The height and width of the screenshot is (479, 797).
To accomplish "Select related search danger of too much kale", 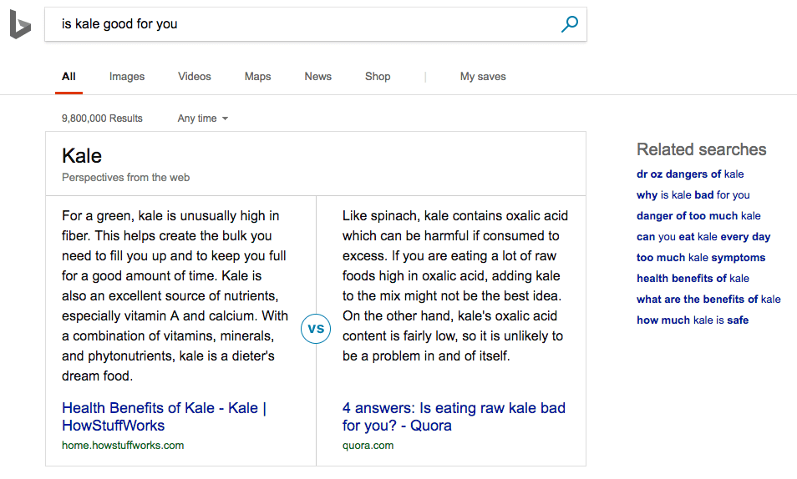I will pyautogui.click(x=698, y=216).
